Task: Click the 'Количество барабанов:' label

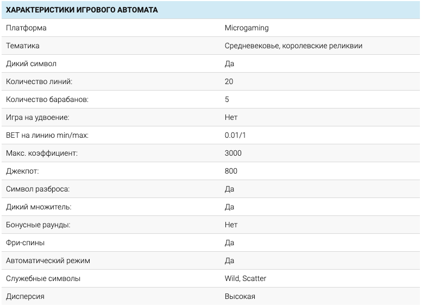Action: click(47, 99)
